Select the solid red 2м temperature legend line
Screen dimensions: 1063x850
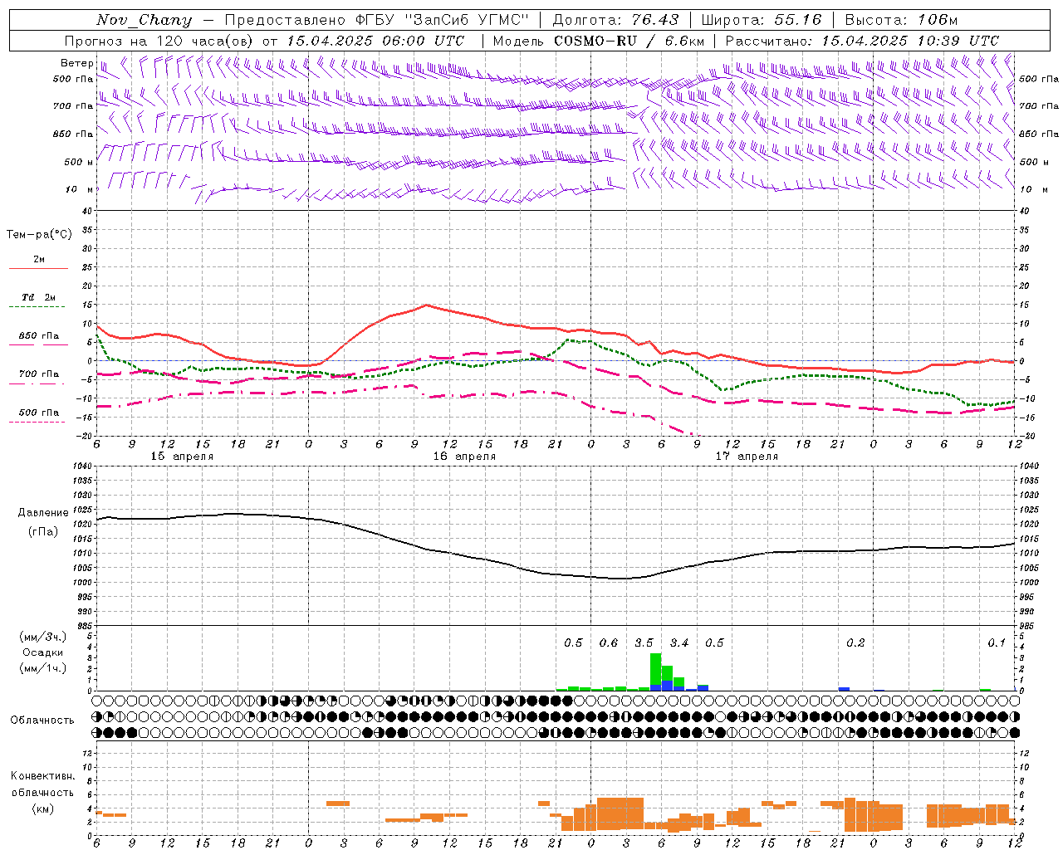coord(38,268)
